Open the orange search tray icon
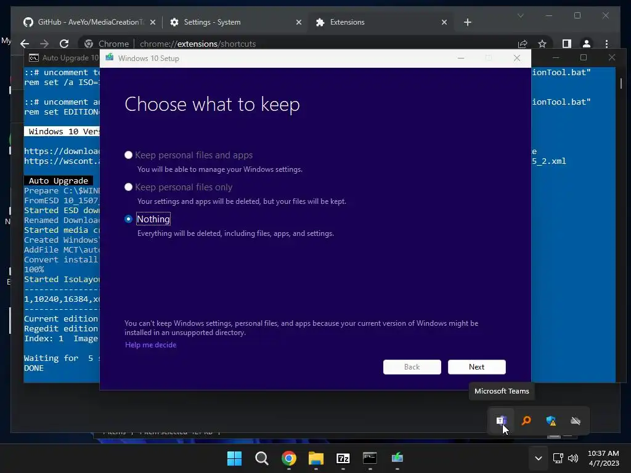 pos(526,421)
